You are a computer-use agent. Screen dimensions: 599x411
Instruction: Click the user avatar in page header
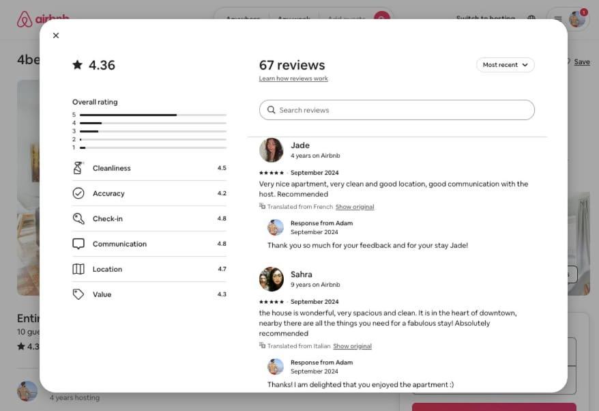tap(577, 18)
